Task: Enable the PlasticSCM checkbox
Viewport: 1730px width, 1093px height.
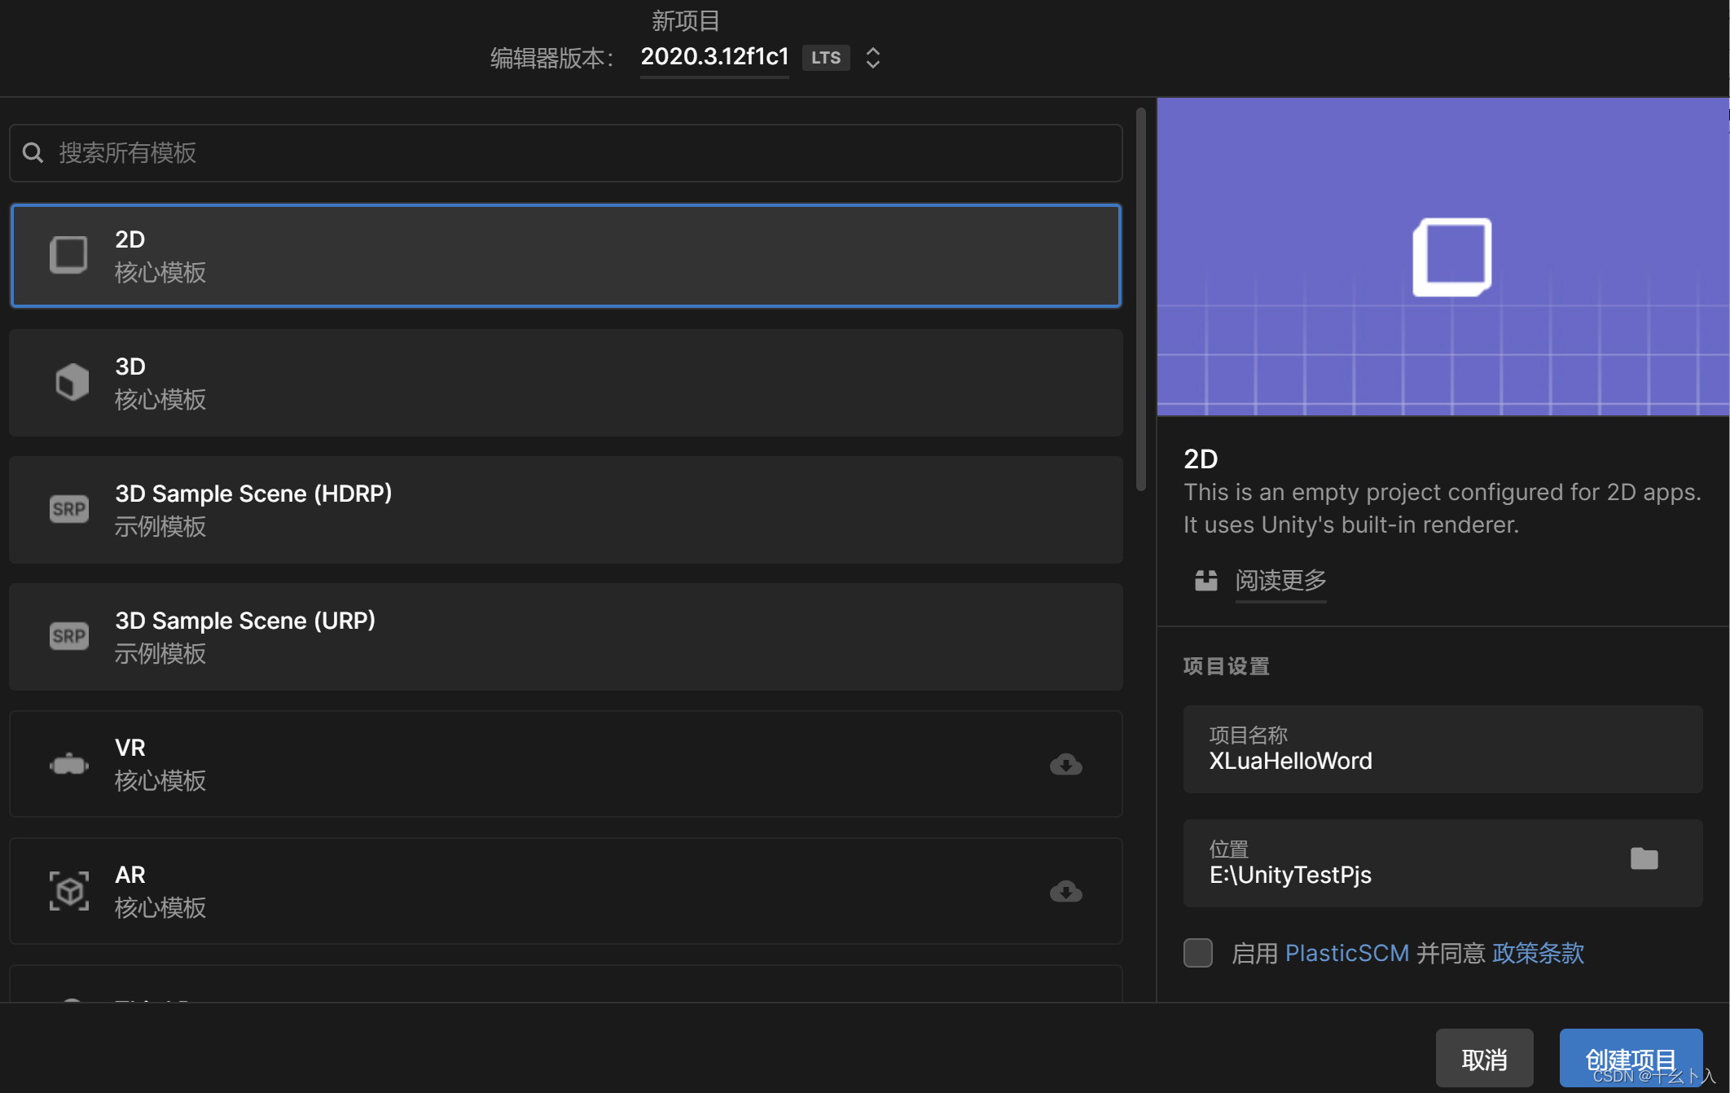Action: 1197,953
